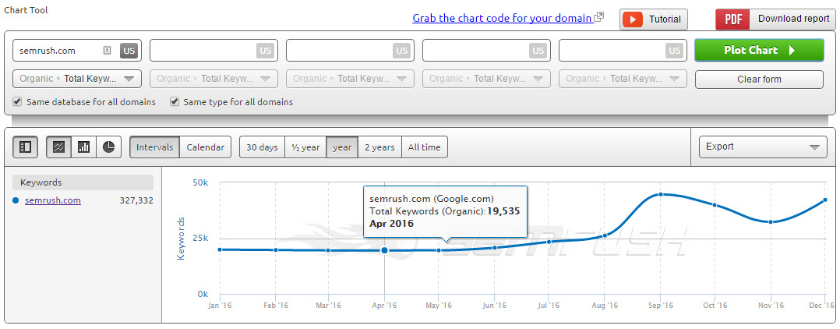Click the red PDF icon
The height and width of the screenshot is (329, 840).
tap(732, 19)
